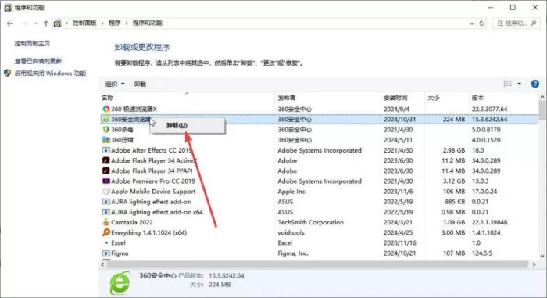Click the Adobe Premiere Pro CC 2019 icon

106,181
